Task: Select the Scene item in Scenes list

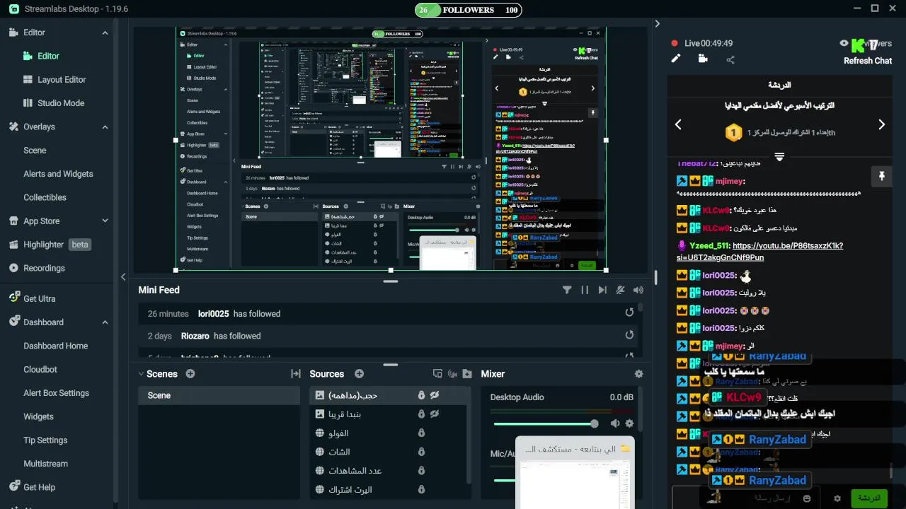Action: click(220, 395)
